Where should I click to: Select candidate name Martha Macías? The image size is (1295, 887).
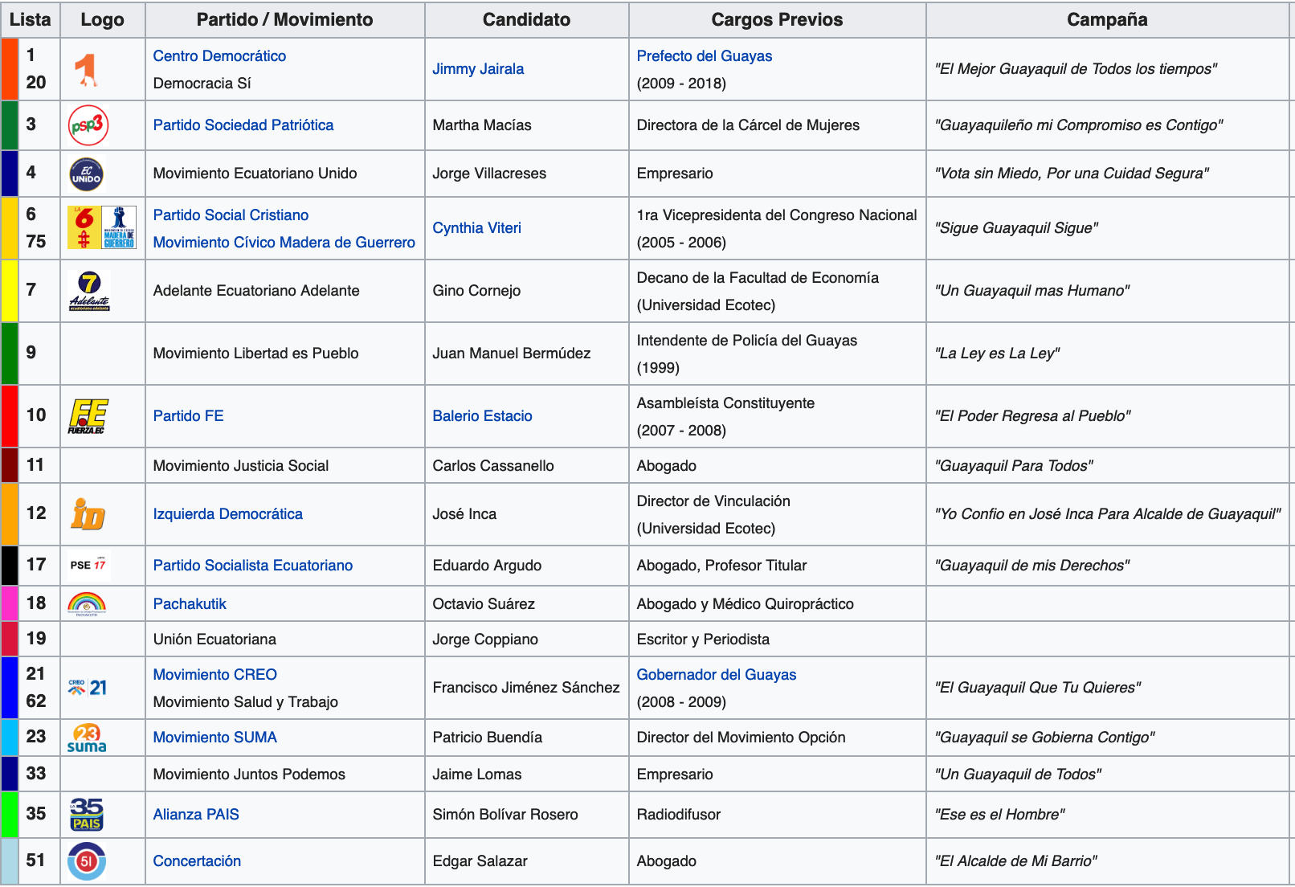482,125
